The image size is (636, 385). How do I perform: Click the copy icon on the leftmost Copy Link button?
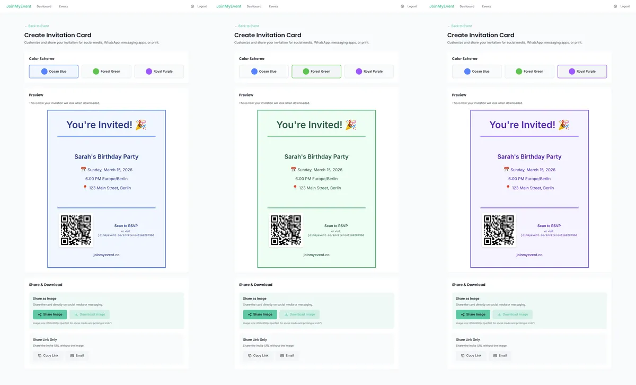click(40, 355)
